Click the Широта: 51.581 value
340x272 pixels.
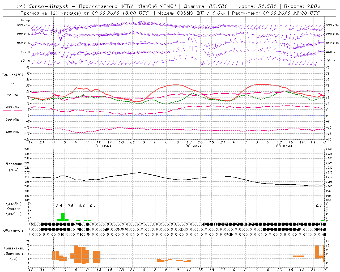256,6
